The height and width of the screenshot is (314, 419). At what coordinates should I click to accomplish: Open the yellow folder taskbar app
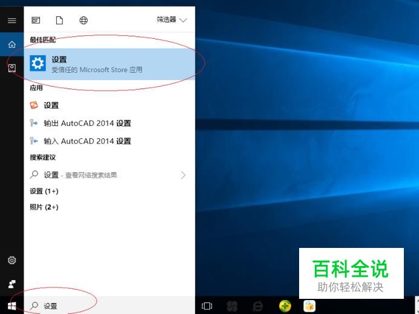[309, 306]
